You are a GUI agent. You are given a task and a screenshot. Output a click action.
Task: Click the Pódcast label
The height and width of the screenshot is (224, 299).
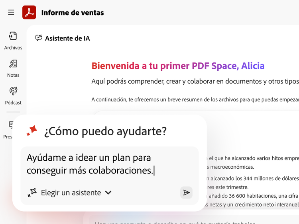13,103
